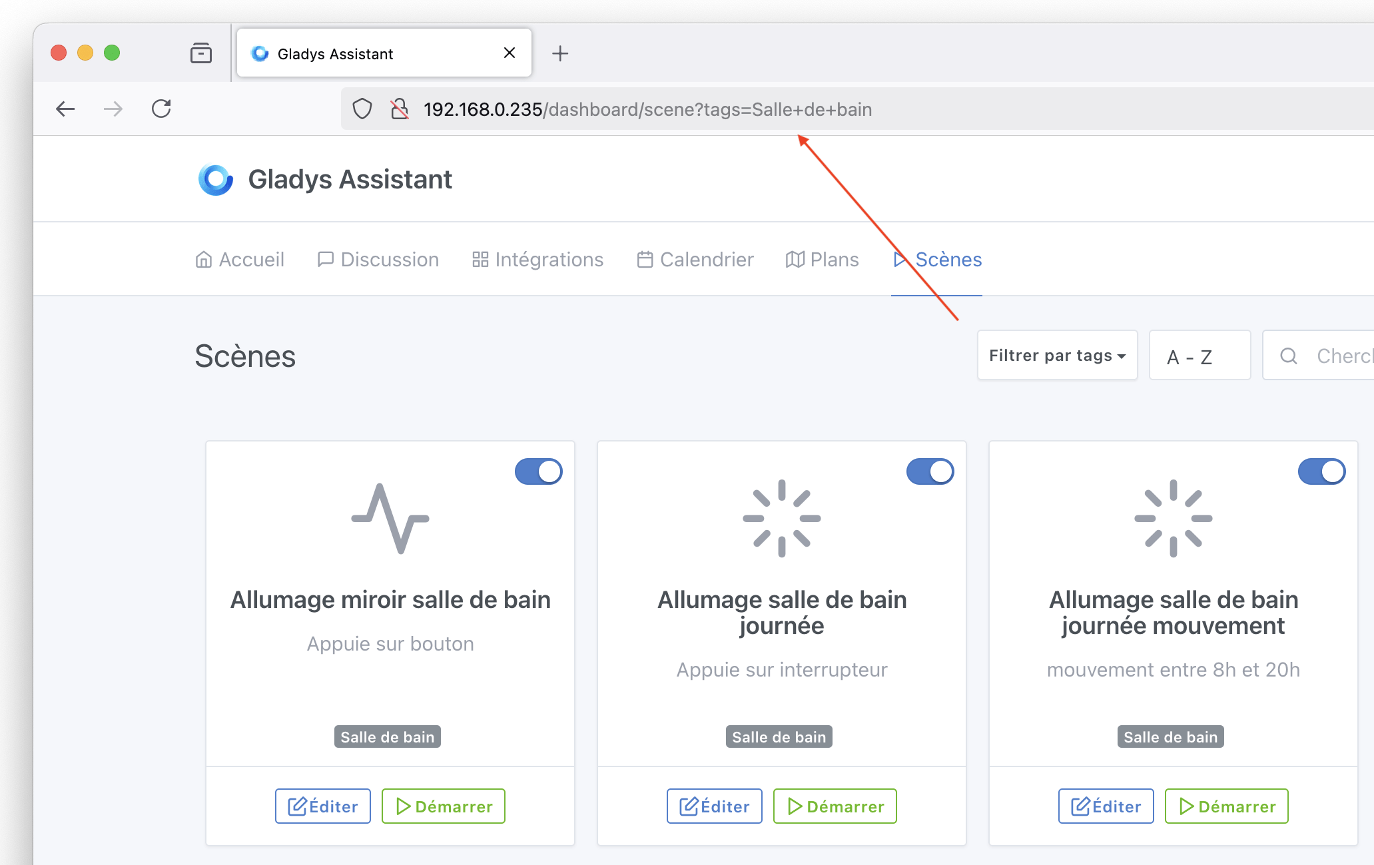
Task: Reload the page with refresh icon
Action: pos(161,109)
